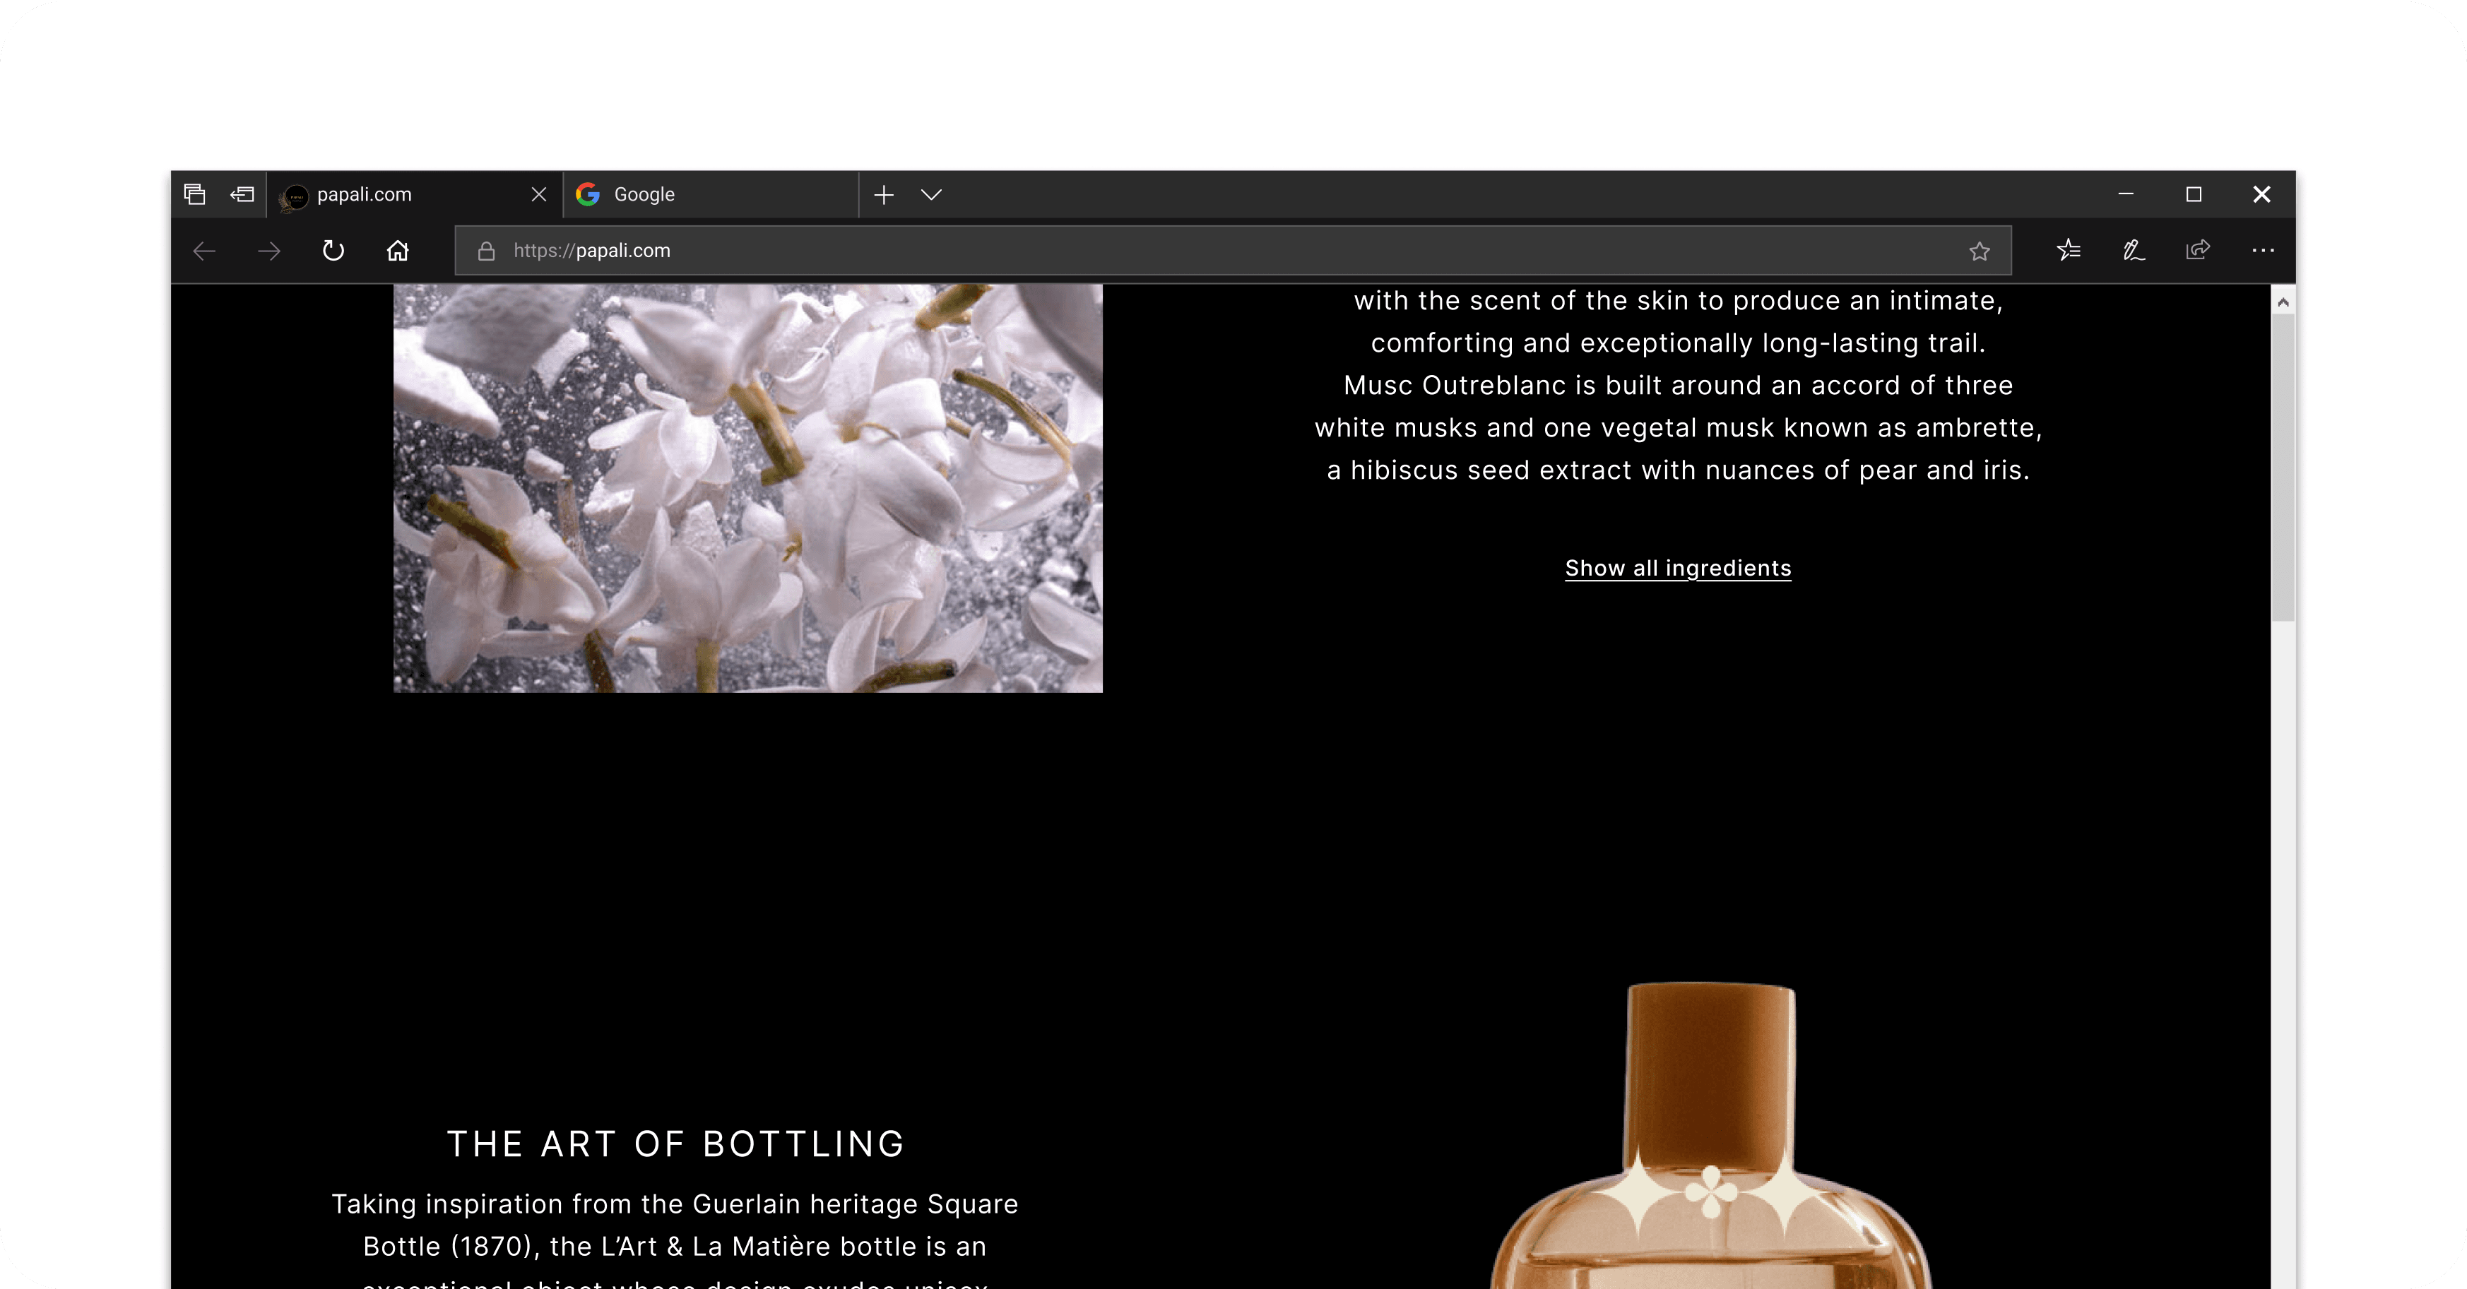Click the amber perfume bottle image

(1711, 1136)
